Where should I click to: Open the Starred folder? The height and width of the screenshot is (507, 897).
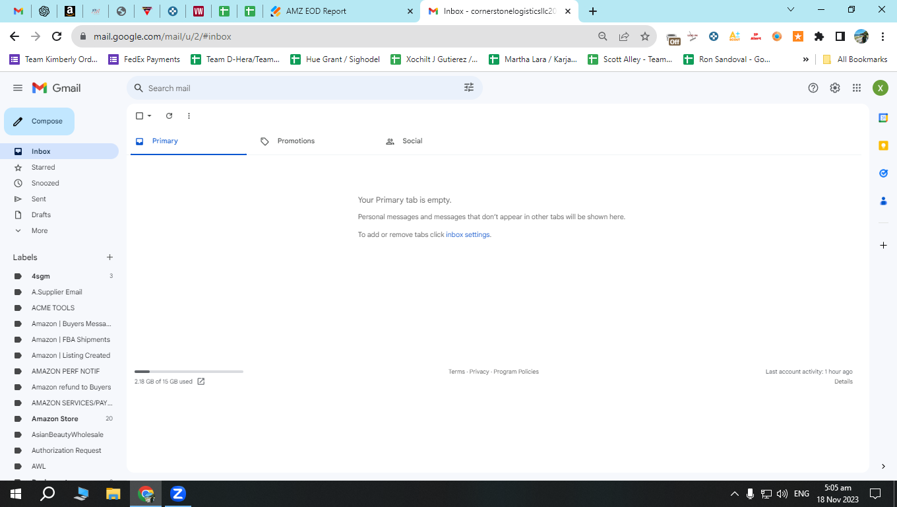coord(59,167)
